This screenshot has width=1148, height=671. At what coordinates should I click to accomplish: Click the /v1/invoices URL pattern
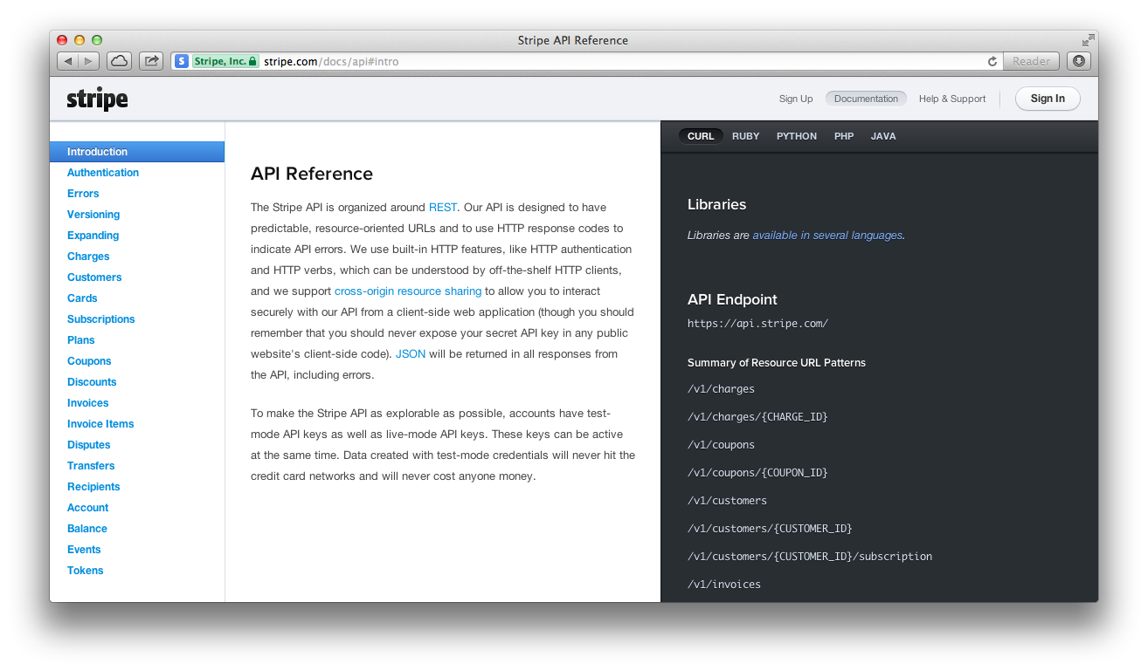coord(724,585)
